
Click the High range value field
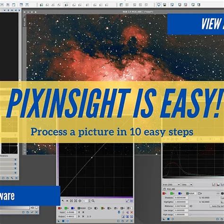pyautogui.click(x=181, y=215)
